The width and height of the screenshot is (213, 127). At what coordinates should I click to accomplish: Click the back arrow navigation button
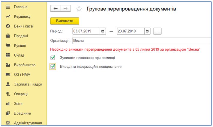(x=55, y=9)
